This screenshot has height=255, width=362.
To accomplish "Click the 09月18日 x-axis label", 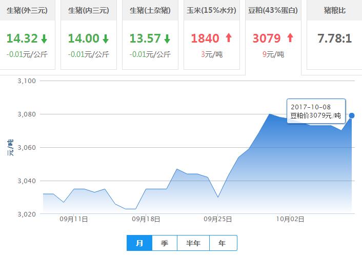I will coord(146,219).
